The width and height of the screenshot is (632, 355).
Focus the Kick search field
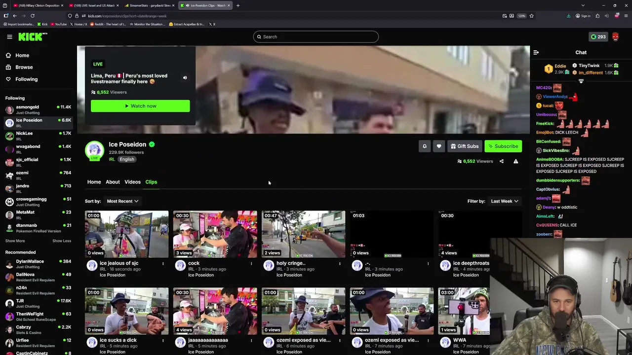316,36
